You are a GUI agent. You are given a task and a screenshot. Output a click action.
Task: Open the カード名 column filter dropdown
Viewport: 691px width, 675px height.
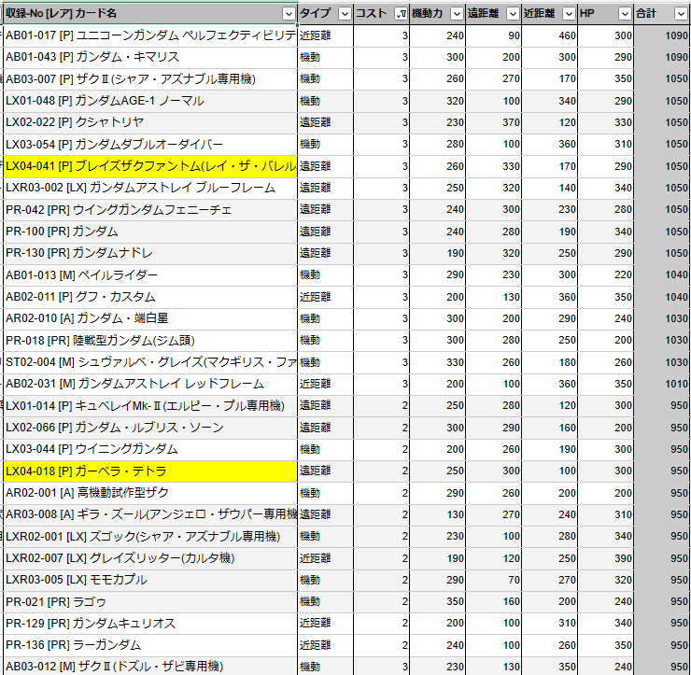289,14
